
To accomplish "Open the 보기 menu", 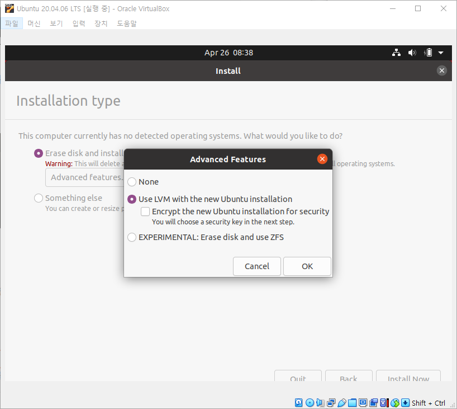I will pos(56,23).
